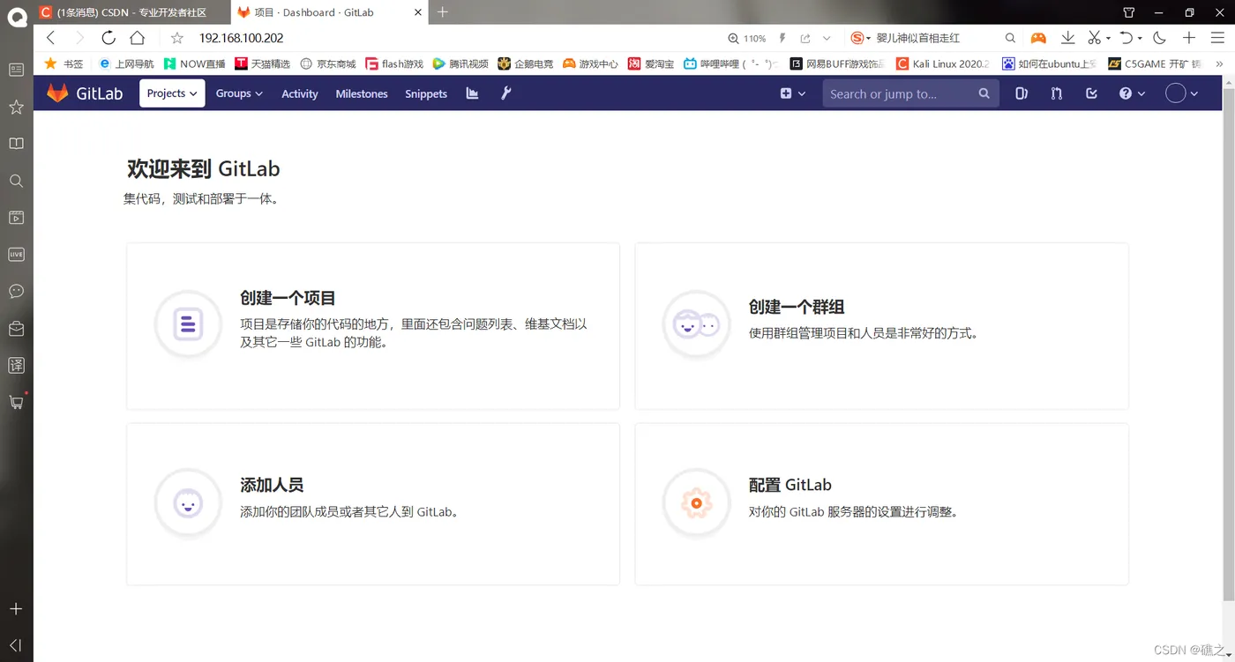Open a new browser tab with plus
1235x662 pixels.
click(443, 12)
